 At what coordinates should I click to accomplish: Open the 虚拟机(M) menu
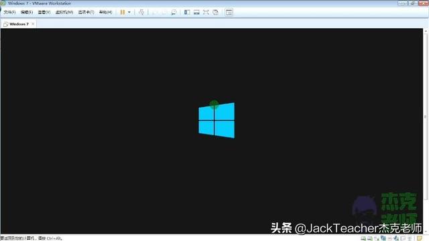[64, 12]
